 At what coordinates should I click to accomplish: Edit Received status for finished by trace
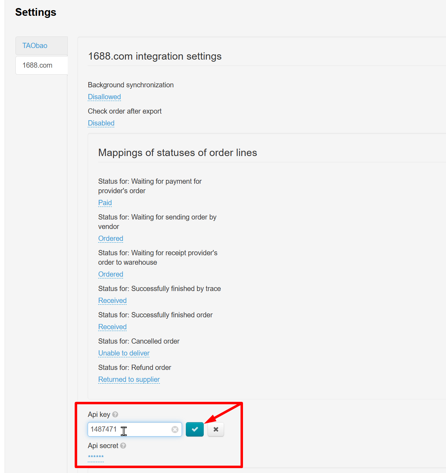click(x=112, y=300)
